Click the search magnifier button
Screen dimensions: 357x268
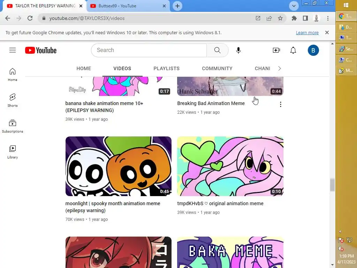(218, 50)
